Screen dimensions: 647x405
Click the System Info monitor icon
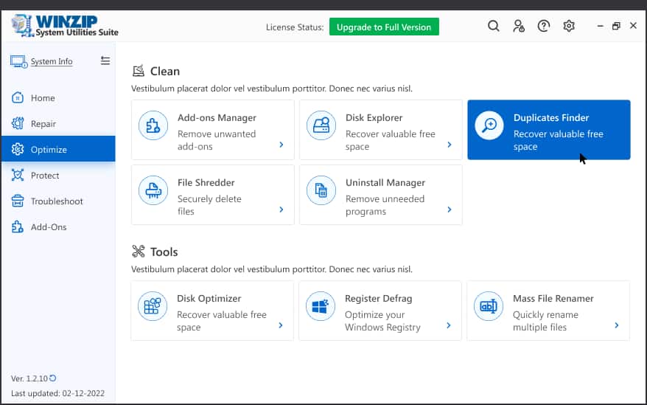click(18, 61)
